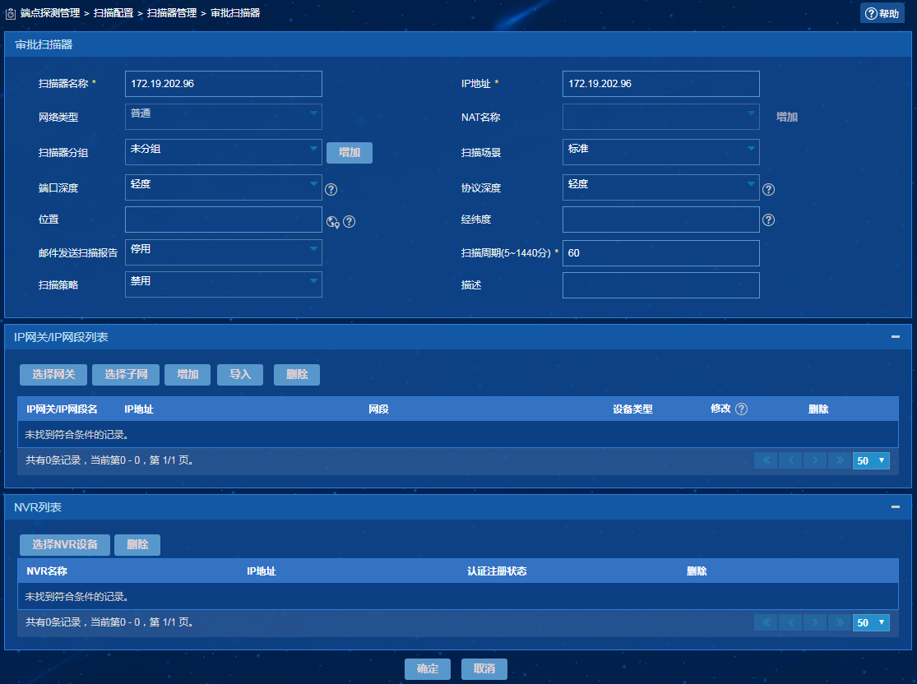Click the 扫描配置 breadcrumb

point(113,13)
